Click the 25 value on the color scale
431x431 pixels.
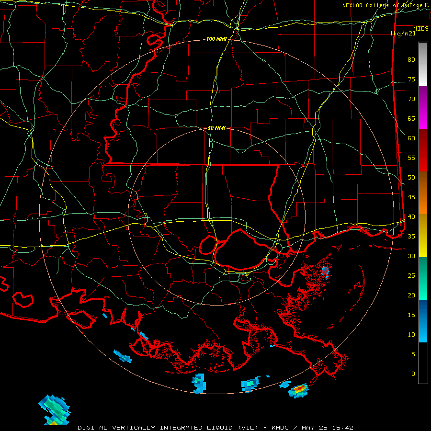click(x=411, y=276)
